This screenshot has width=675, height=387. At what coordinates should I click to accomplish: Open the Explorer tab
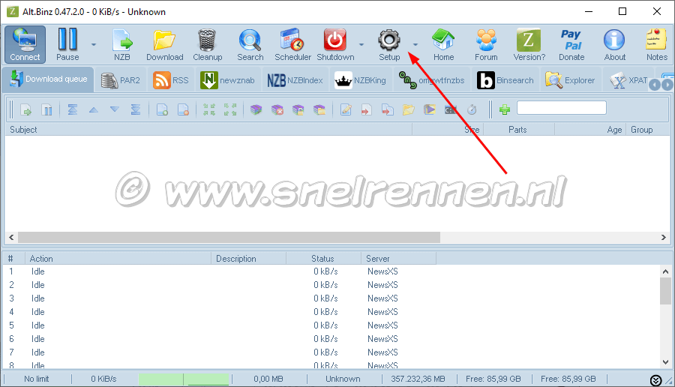(x=570, y=80)
